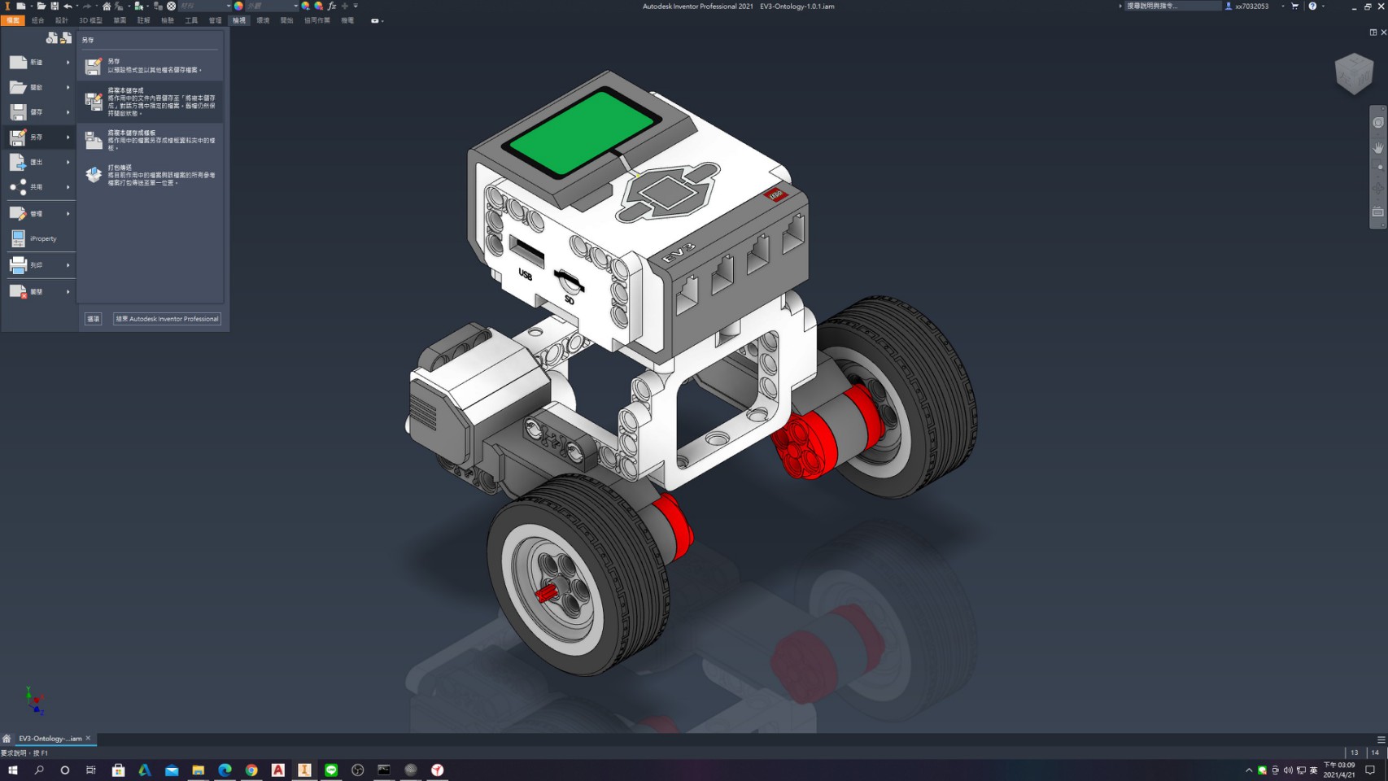The image size is (1388, 781).
Task: Open Microsoft Edge from the taskbar
Action: (x=225, y=770)
